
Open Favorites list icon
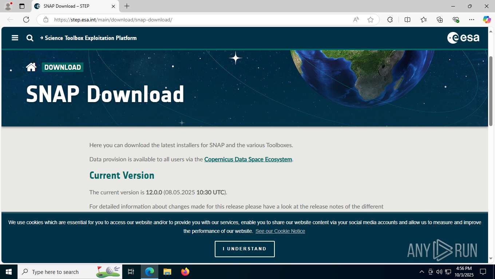pyautogui.click(x=424, y=20)
